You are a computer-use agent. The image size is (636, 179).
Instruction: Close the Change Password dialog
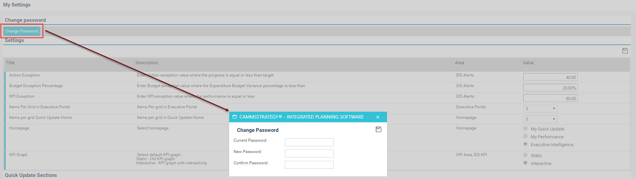coord(378,117)
